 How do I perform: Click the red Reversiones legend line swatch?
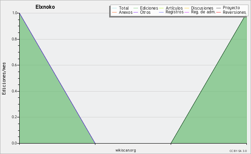[x=219, y=12]
